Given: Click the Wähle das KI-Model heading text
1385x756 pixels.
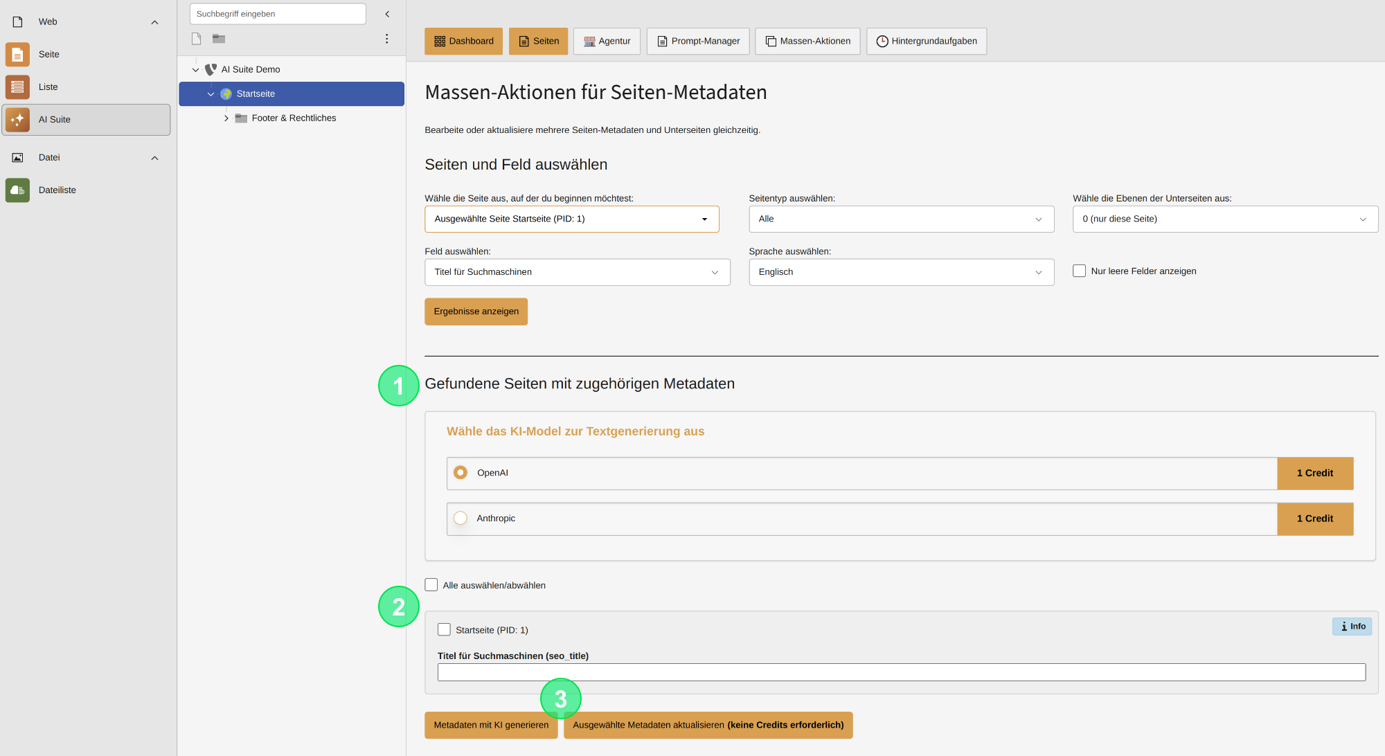Looking at the screenshot, I should coord(575,431).
